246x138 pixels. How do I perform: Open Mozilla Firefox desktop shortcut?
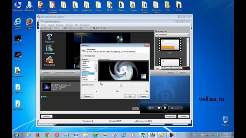click(x=29, y=24)
